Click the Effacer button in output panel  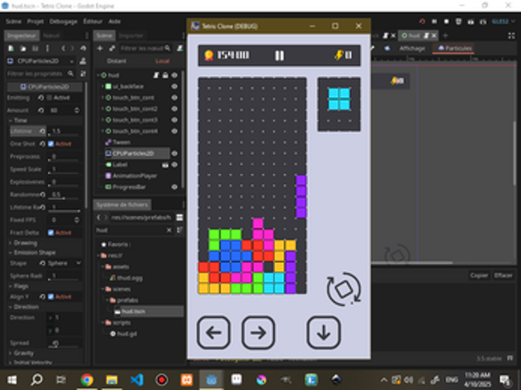503,276
